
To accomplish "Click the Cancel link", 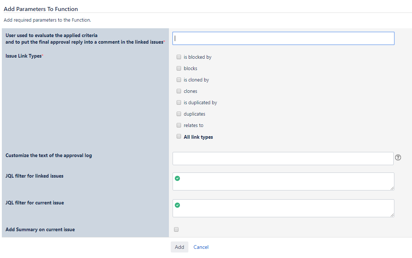I will 201,247.
